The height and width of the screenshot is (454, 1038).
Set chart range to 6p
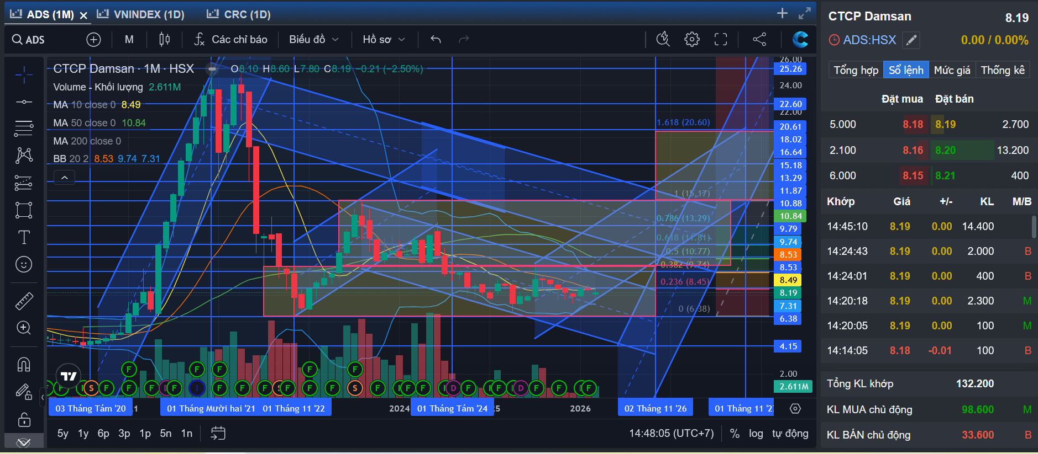[103, 434]
